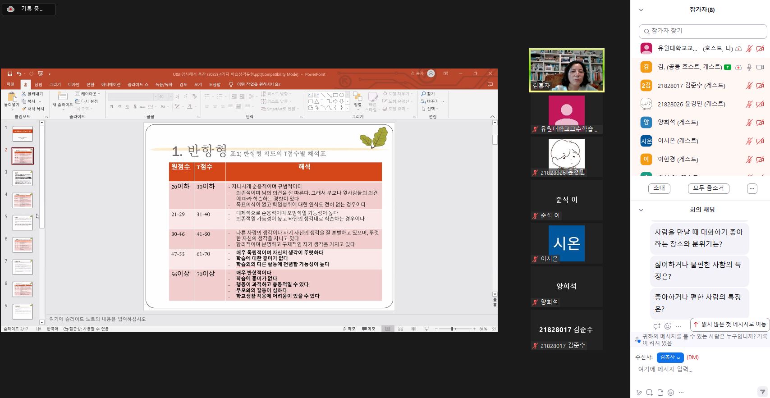Open the 디자인 ribbon tab
The height and width of the screenshot is (398, 770).
point(73,85)
